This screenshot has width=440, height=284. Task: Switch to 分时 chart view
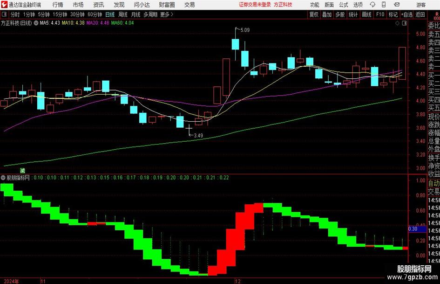(15, 14)
